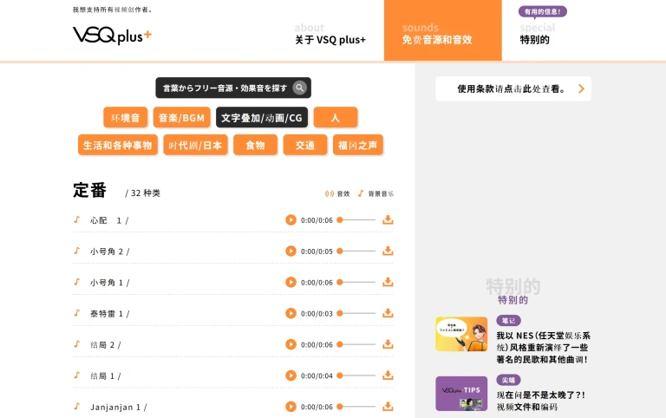This screenshot has width=666, height=418.
Task: Click the 心配 1 track title
Action: pos(109,220)
